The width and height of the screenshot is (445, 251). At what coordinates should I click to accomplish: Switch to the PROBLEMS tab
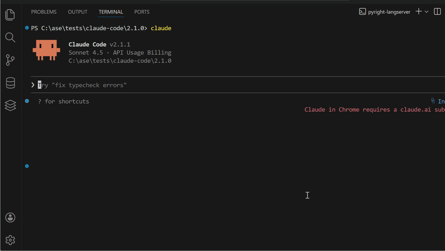click(44, 12)
